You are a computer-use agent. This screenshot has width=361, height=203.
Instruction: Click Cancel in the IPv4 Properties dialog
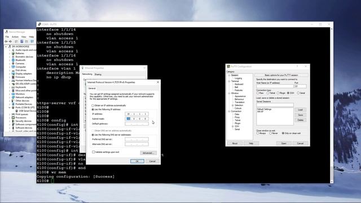click(x=152, y=161)
